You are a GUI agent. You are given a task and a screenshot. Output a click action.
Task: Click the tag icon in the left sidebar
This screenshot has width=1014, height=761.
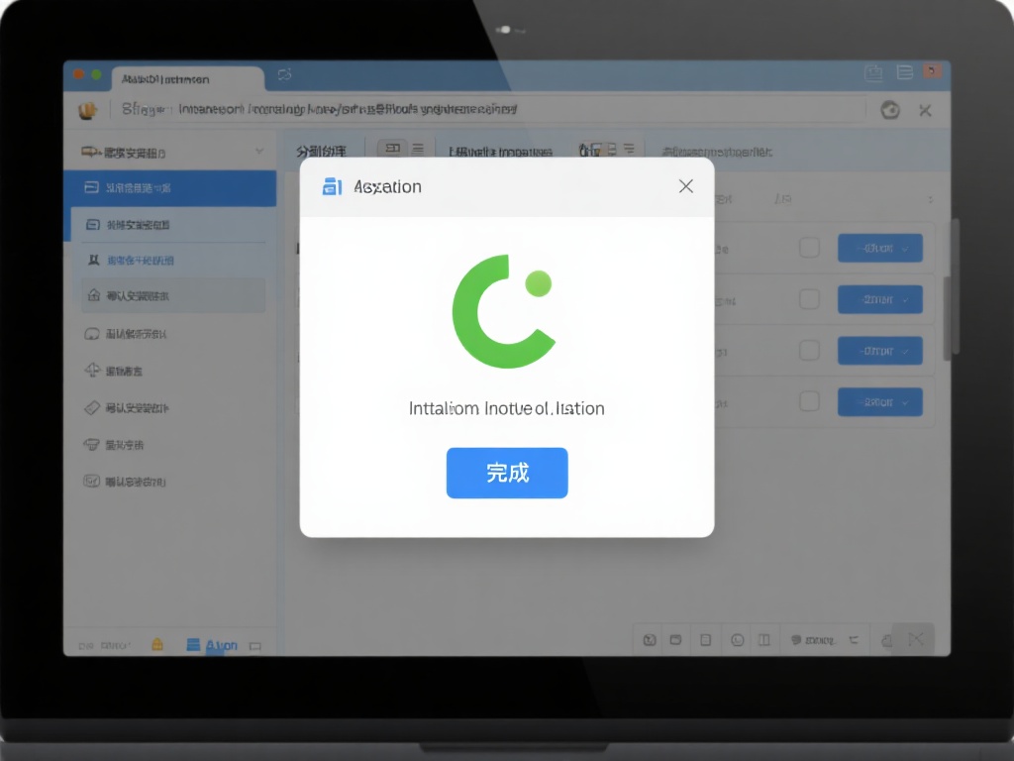point(93,407)
